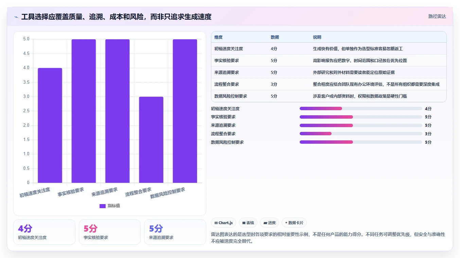Screen dimensions: 460x258
Task: Click the 3分 value in the table
Action: [274, 84]
